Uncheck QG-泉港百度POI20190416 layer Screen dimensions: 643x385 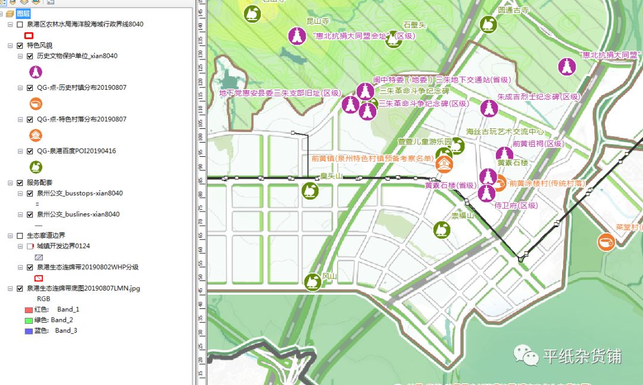pos(30,151)
